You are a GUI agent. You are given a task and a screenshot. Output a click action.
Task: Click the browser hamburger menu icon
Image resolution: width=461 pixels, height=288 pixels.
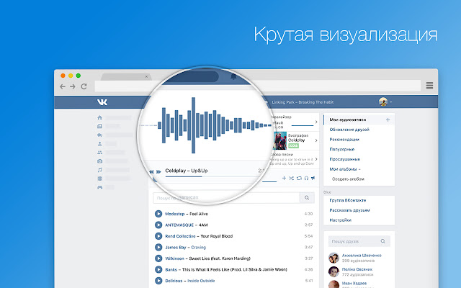[429, 86]
